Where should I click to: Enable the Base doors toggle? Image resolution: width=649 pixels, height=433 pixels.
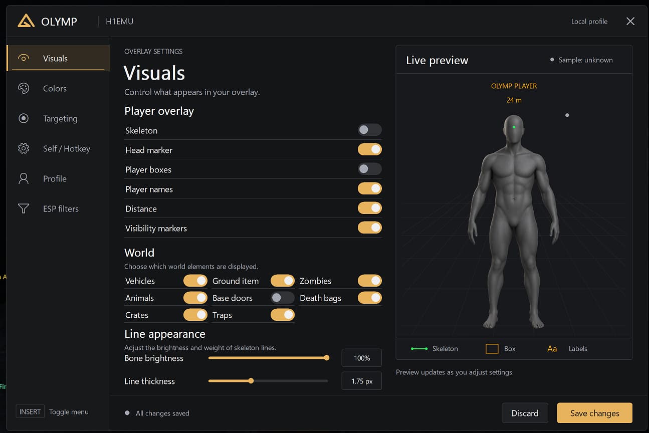tap(283, 298)
